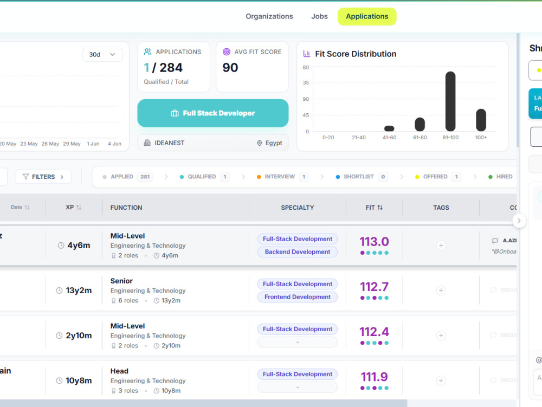Add a tag to the 111.9 fit row
Viewport: 542px width, 407px height.
[441, 381]
